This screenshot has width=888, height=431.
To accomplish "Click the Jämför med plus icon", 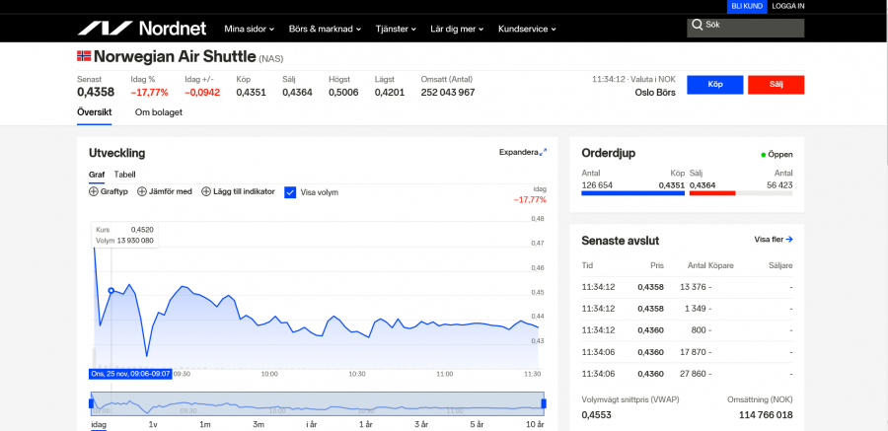I will coord(142,191).
